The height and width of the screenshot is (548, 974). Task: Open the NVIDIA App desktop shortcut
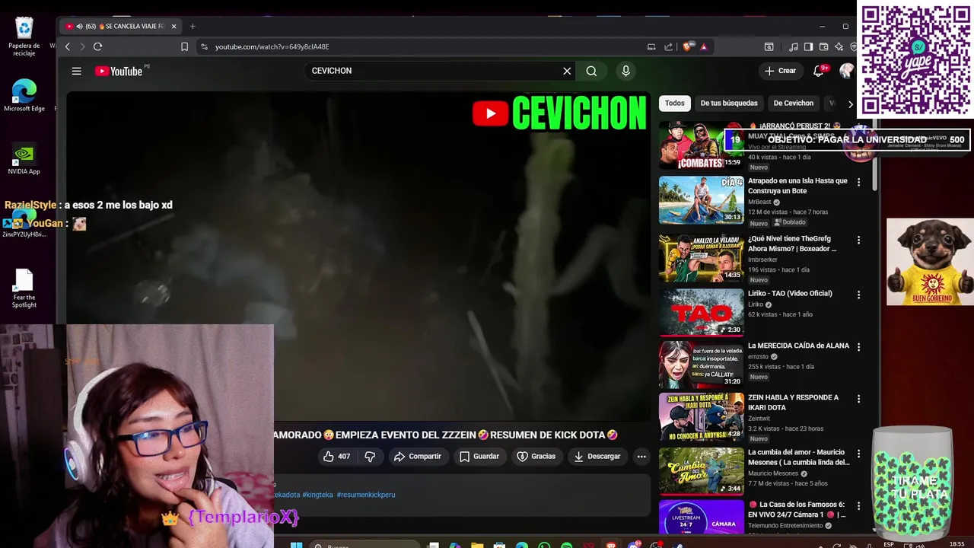[x=24, y=159]
